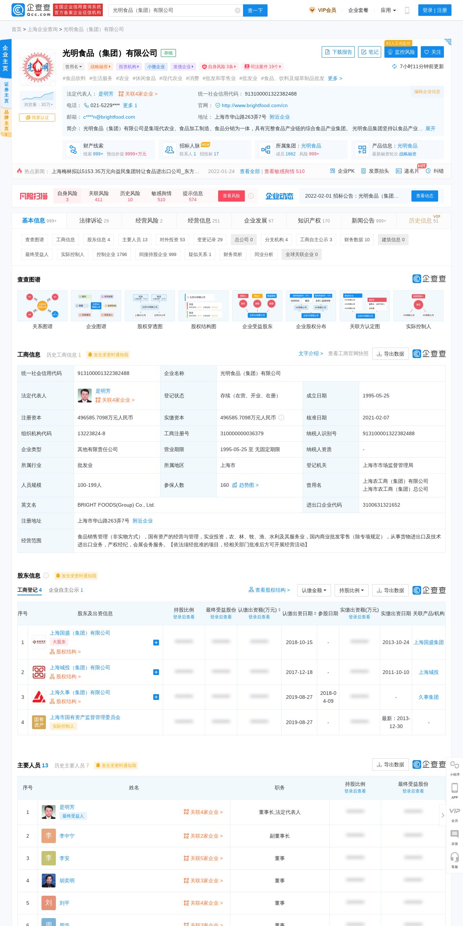Expand company intro with 展开
This screenshot has width=463, height=926.
click(x=431, y=128)
